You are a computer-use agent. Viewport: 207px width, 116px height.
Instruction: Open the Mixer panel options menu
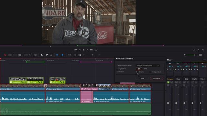204,60
